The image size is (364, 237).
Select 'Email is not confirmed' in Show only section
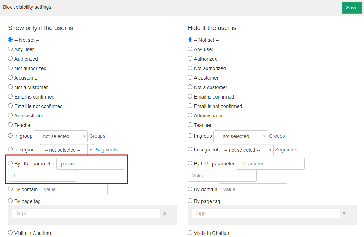point(11,106)
